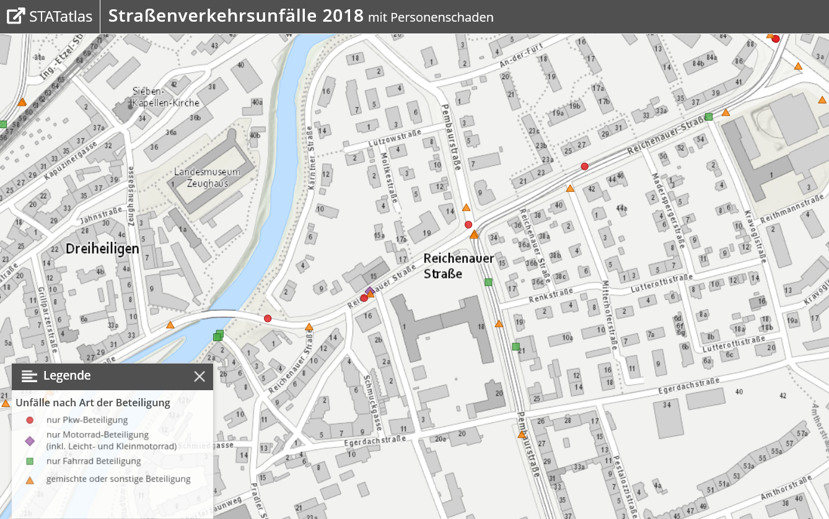Click the Legende list icon
This screenshot has height=519, width=829.
29,376
